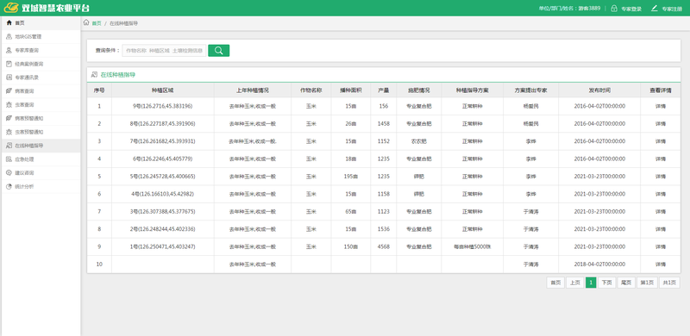The height and width of the screenshot is (336, 690).
Task: Click the document icon beside 经典案例查询
Action: pos(9,64)
